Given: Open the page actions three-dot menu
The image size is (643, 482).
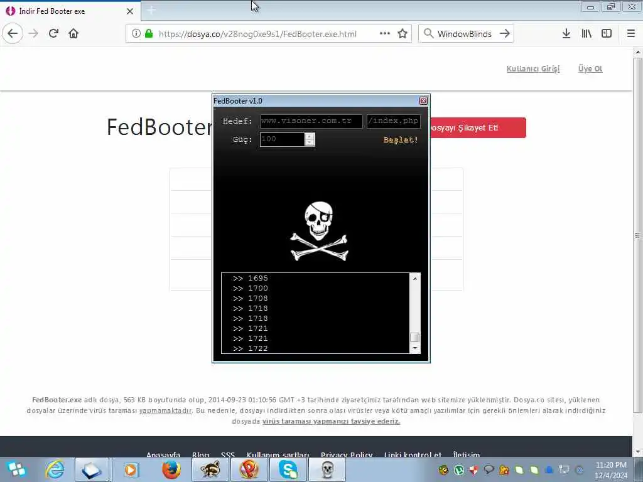Looking at the screenshot, I should (x=385, y=34).
